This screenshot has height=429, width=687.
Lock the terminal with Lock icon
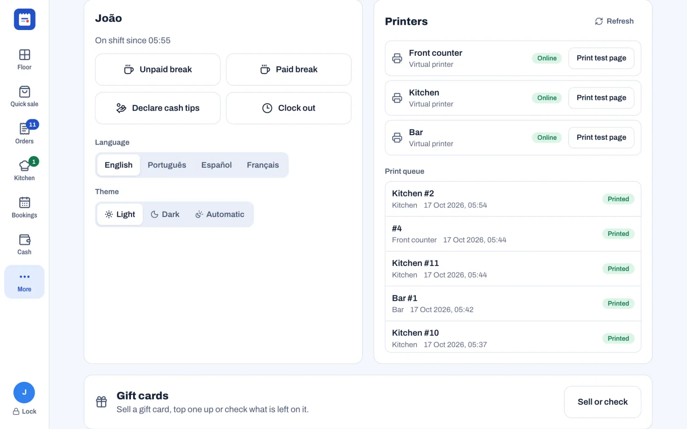point(24,411)
